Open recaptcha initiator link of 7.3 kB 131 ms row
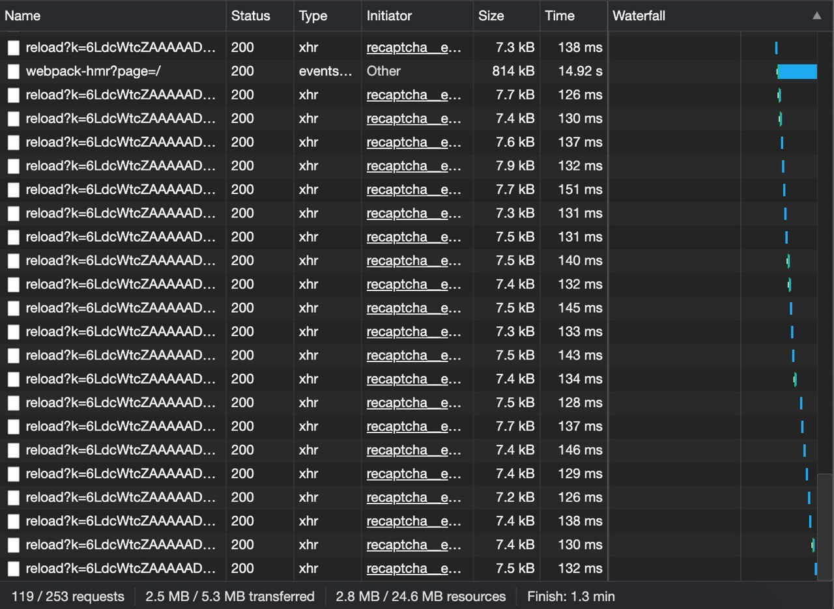The width and height of the screenshot is (834, 609). (x=414, y=213)
